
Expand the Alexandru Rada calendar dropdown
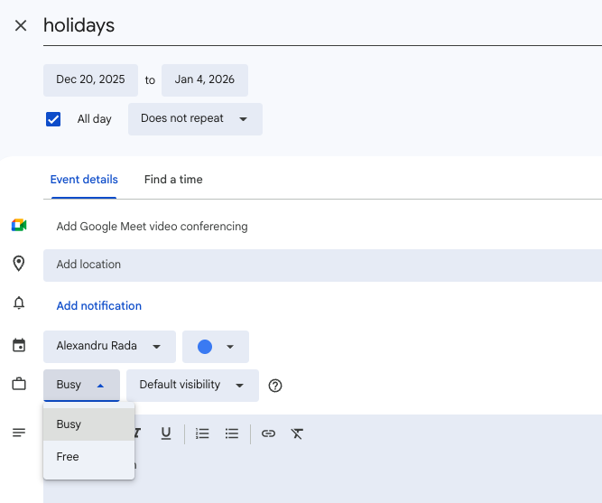click(109, 346)
